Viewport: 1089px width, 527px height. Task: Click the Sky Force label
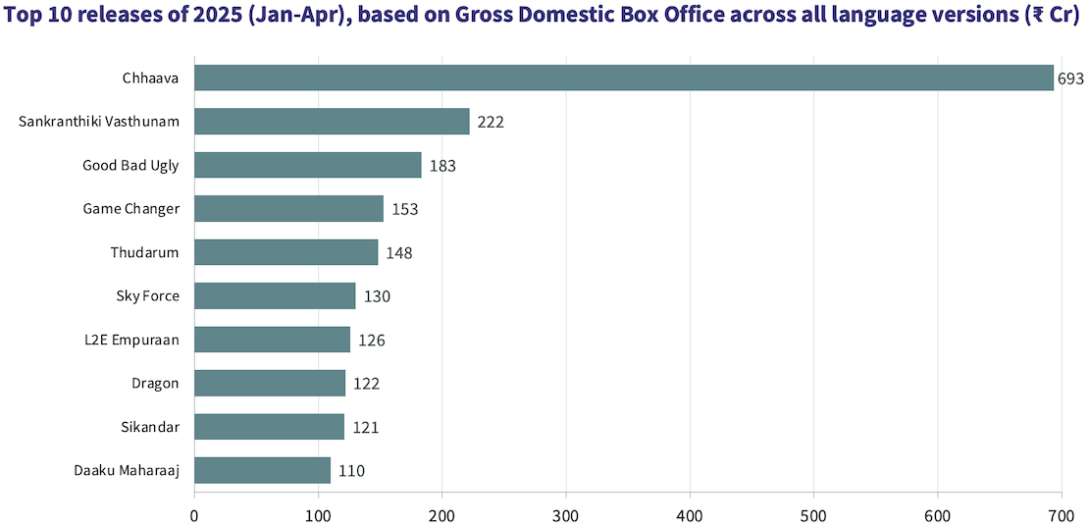pos(148,295)
